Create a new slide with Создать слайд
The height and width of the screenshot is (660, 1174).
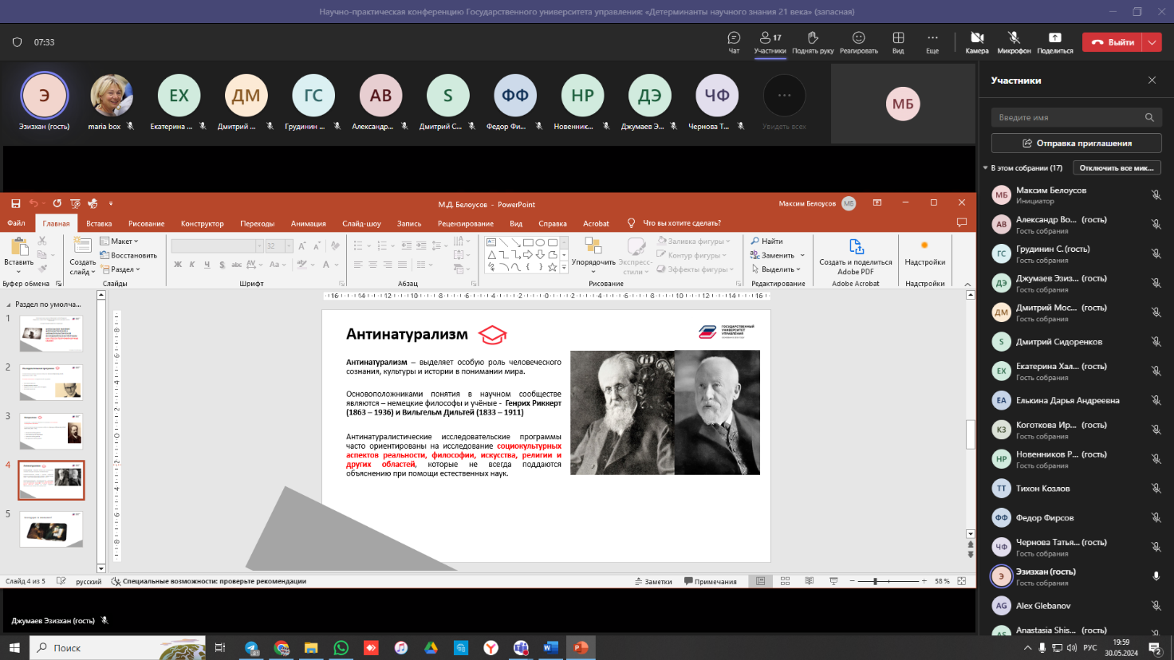pyautogui.click(x=82, y=256)
